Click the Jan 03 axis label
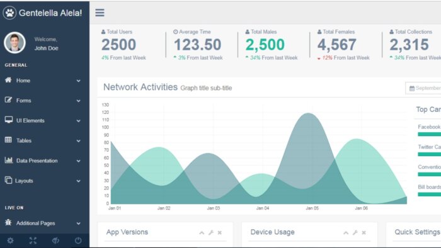The height and width of the screenshot is (248, 441). pyautogui.click(x=214, y=208)
